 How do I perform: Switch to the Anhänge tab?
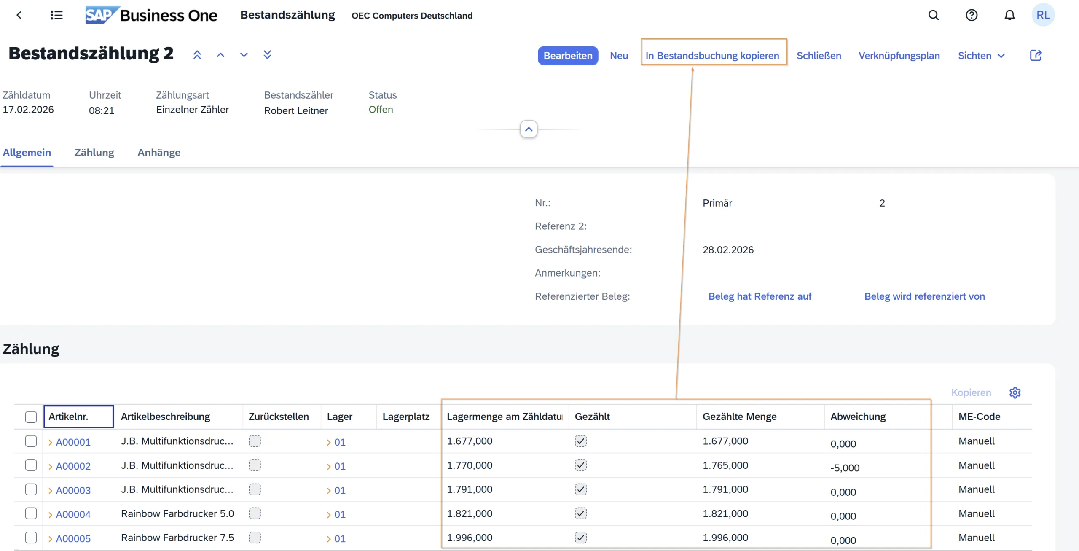coord(159,153)
